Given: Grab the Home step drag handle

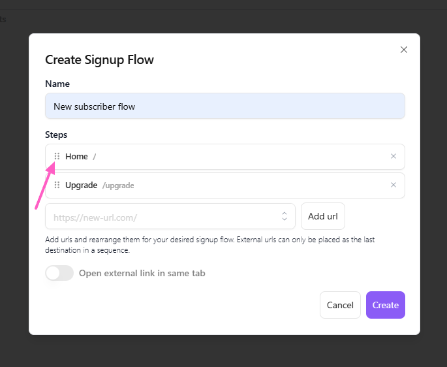Looking at the screenshot, I should tap(57, 156).
